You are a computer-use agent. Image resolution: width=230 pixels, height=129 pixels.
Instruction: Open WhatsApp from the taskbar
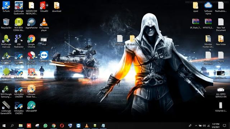click(x=45, y=126)
